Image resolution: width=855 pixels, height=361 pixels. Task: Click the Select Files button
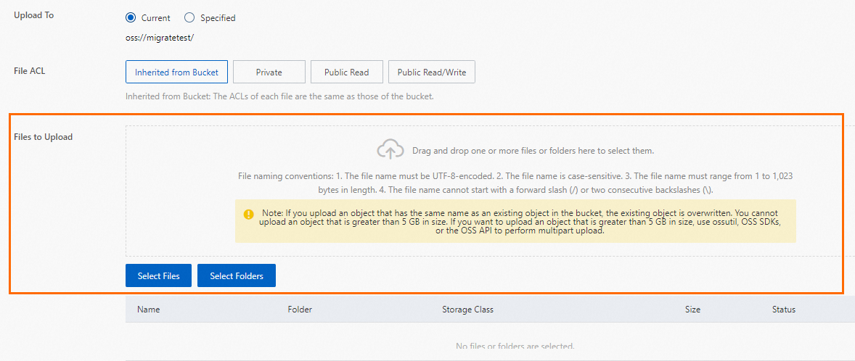pos(159,276)
